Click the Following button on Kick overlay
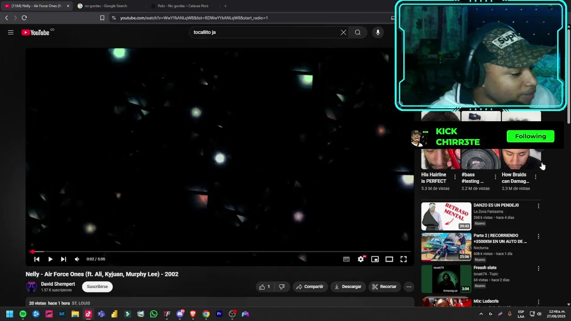Viewport: 571px width, 321px height. click(530, 136)
